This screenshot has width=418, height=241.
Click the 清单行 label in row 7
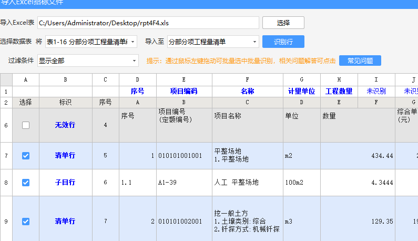65,155
